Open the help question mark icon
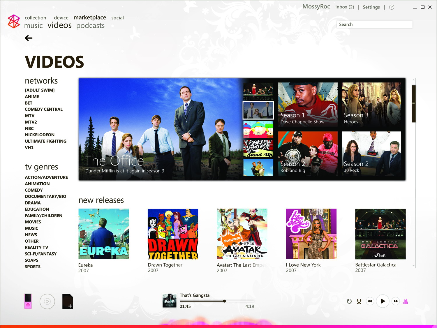The height and width of the screenshot is (328, 437). click(x=392, y=7)
